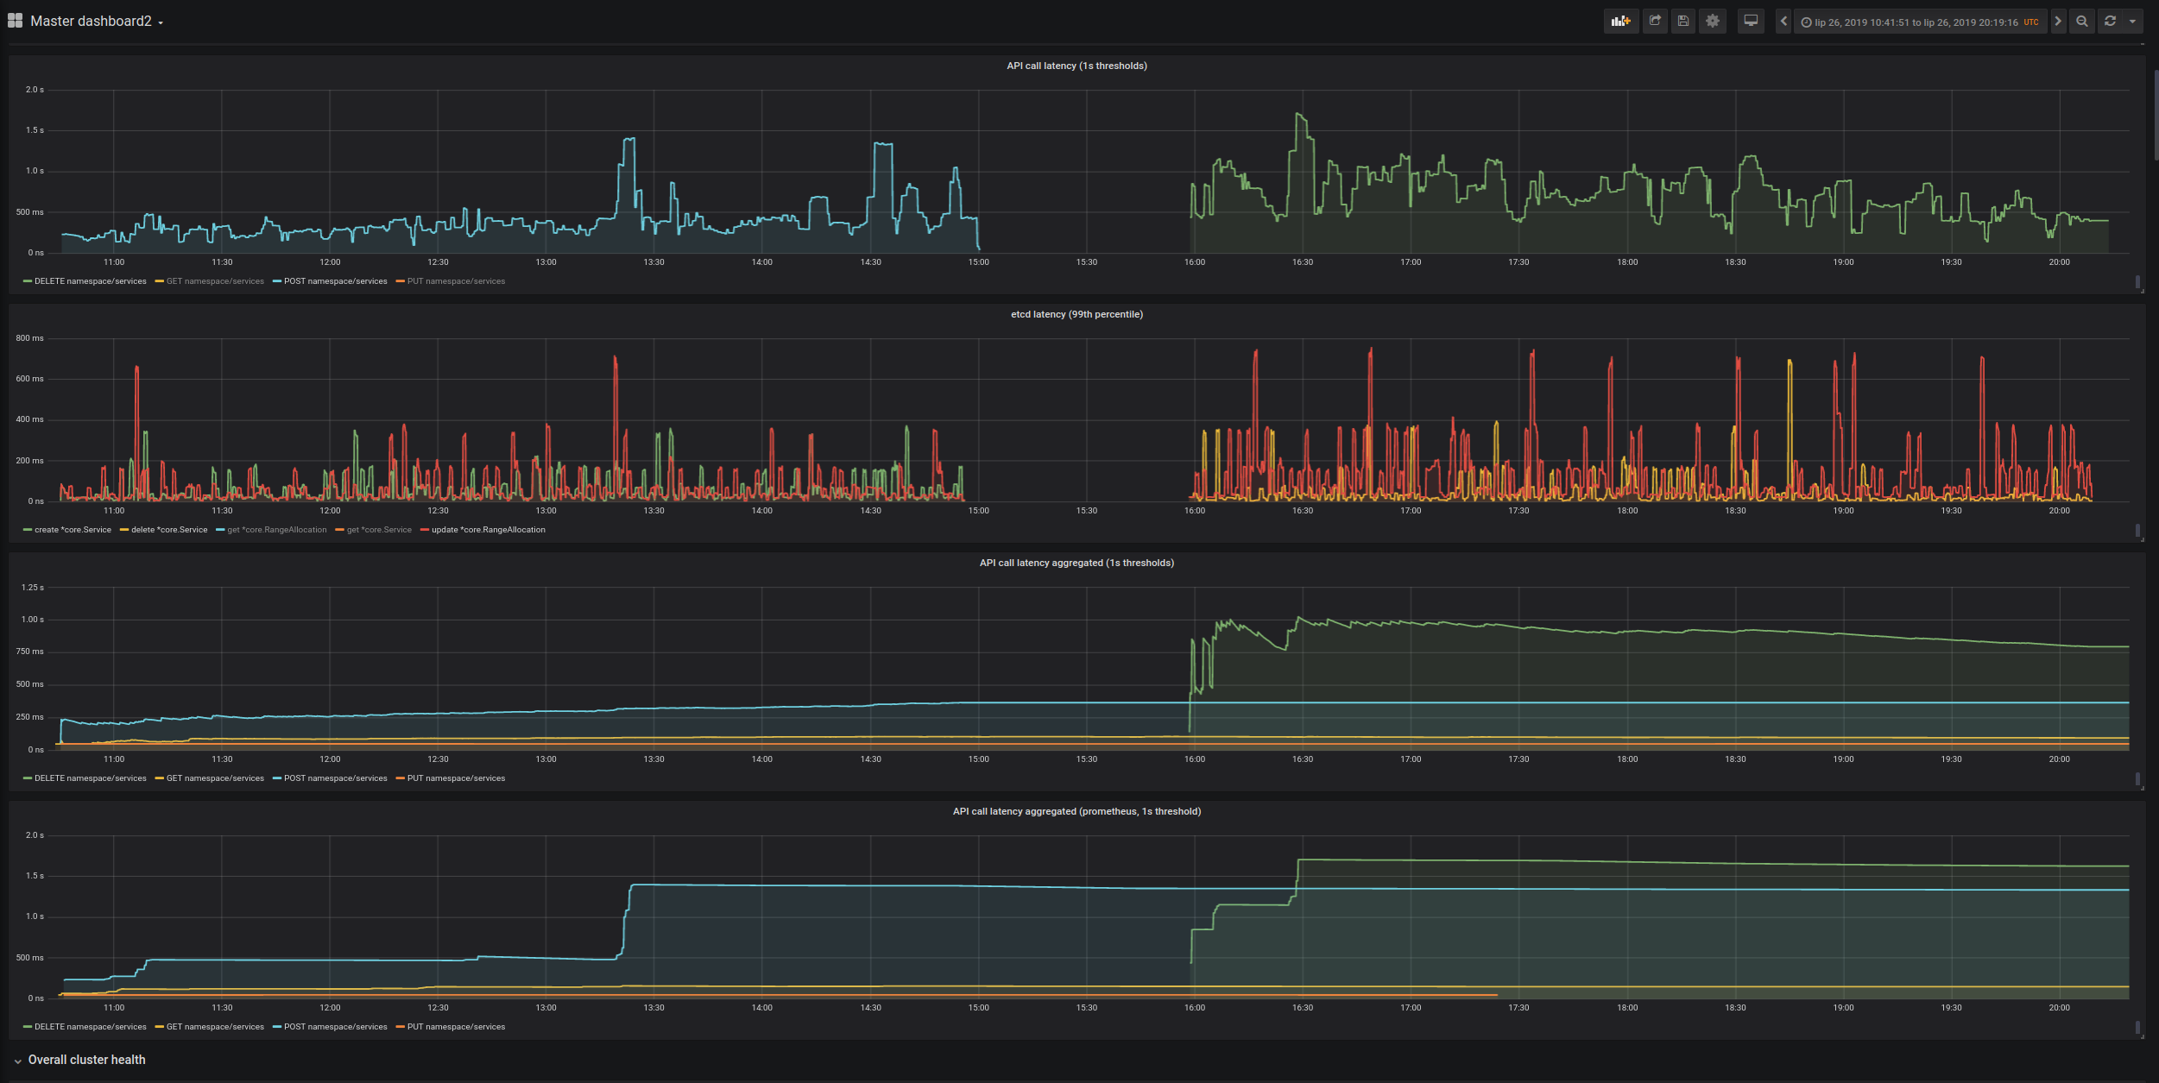Cycle view mode with monitor icon
The width and height of the screenshot is (2159, 1083).
point(1751,22)
